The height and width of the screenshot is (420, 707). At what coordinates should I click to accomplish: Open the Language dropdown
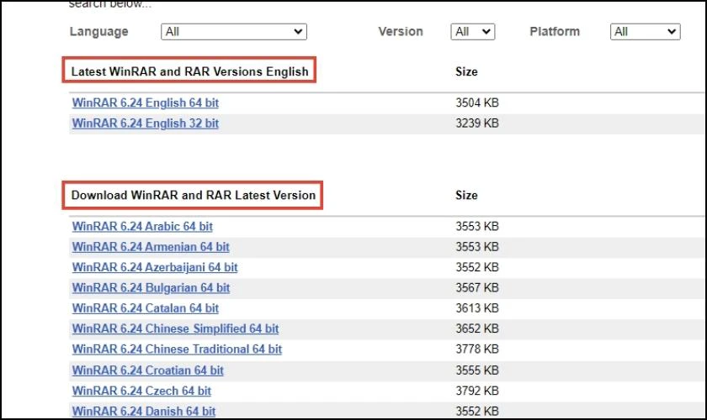tap(234, 32)
